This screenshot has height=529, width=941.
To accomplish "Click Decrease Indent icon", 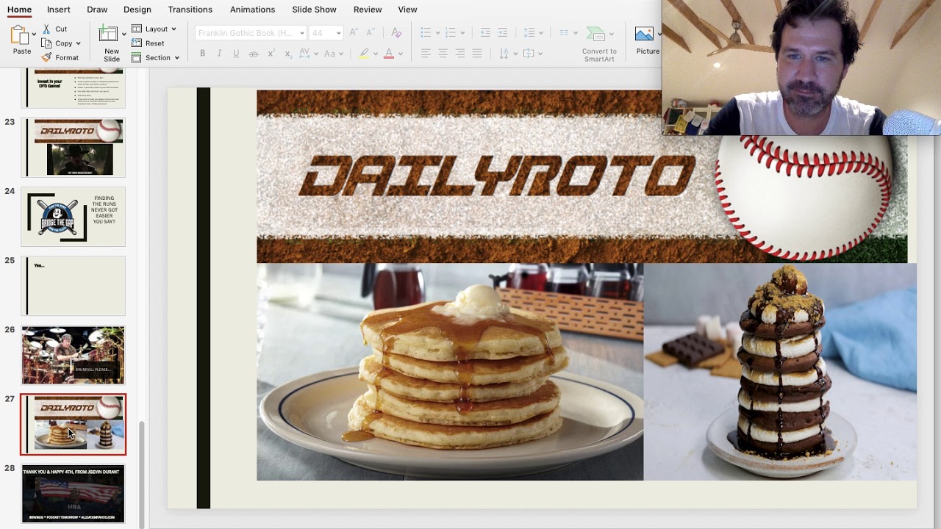I will 485,32.
